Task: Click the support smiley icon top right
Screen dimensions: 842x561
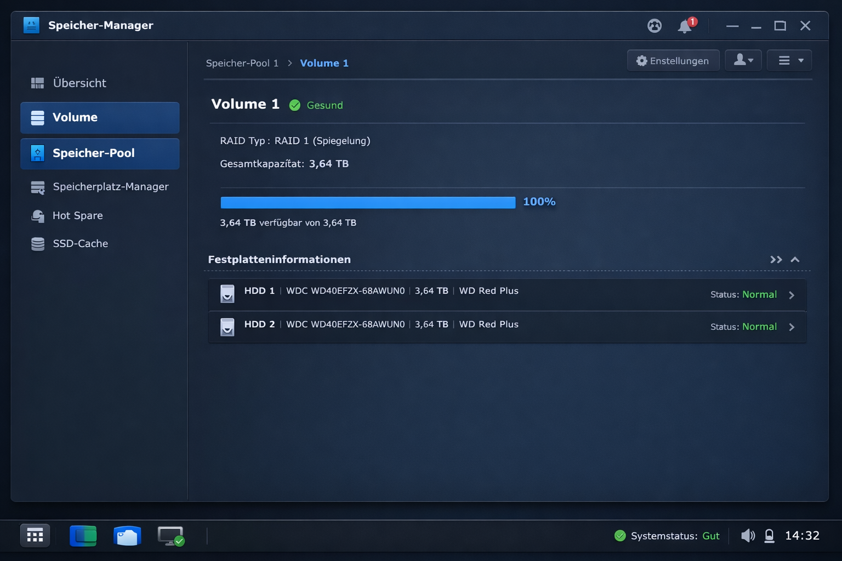Action: point(655,26)
